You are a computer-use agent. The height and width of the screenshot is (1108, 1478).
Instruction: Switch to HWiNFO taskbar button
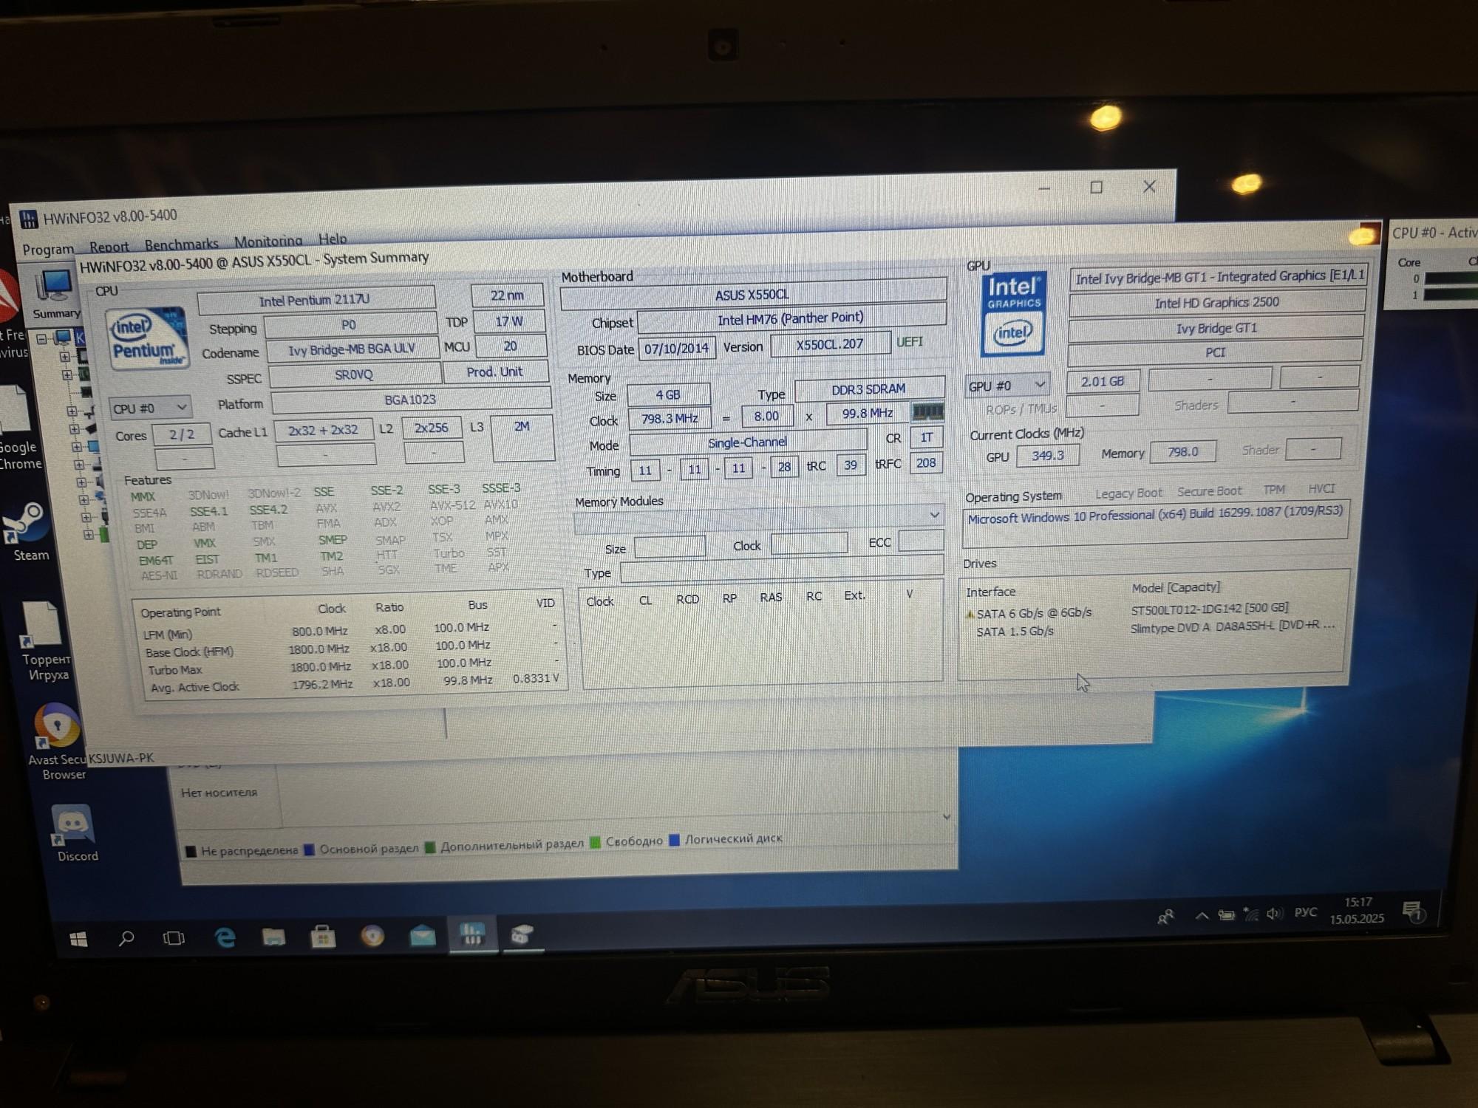471,934
